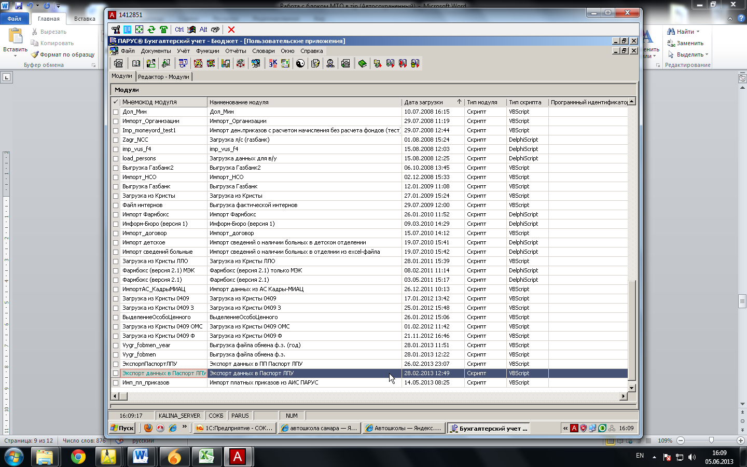Switch to the Редактор - Модули tab
Image resolution: width=747 pixels, height=467 pixels.
coord(163,77)
